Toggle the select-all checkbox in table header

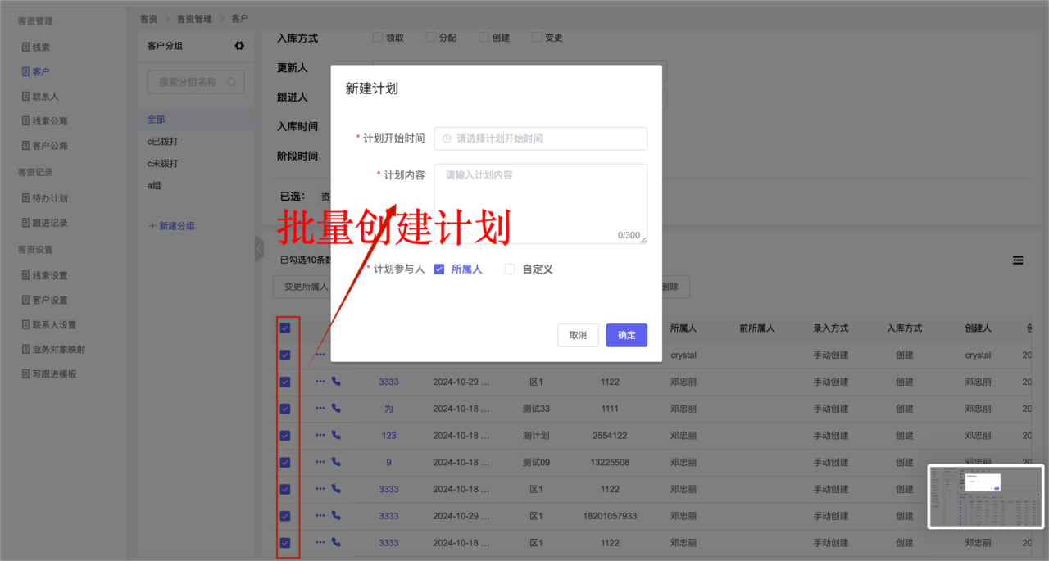[x=285, y=328]
